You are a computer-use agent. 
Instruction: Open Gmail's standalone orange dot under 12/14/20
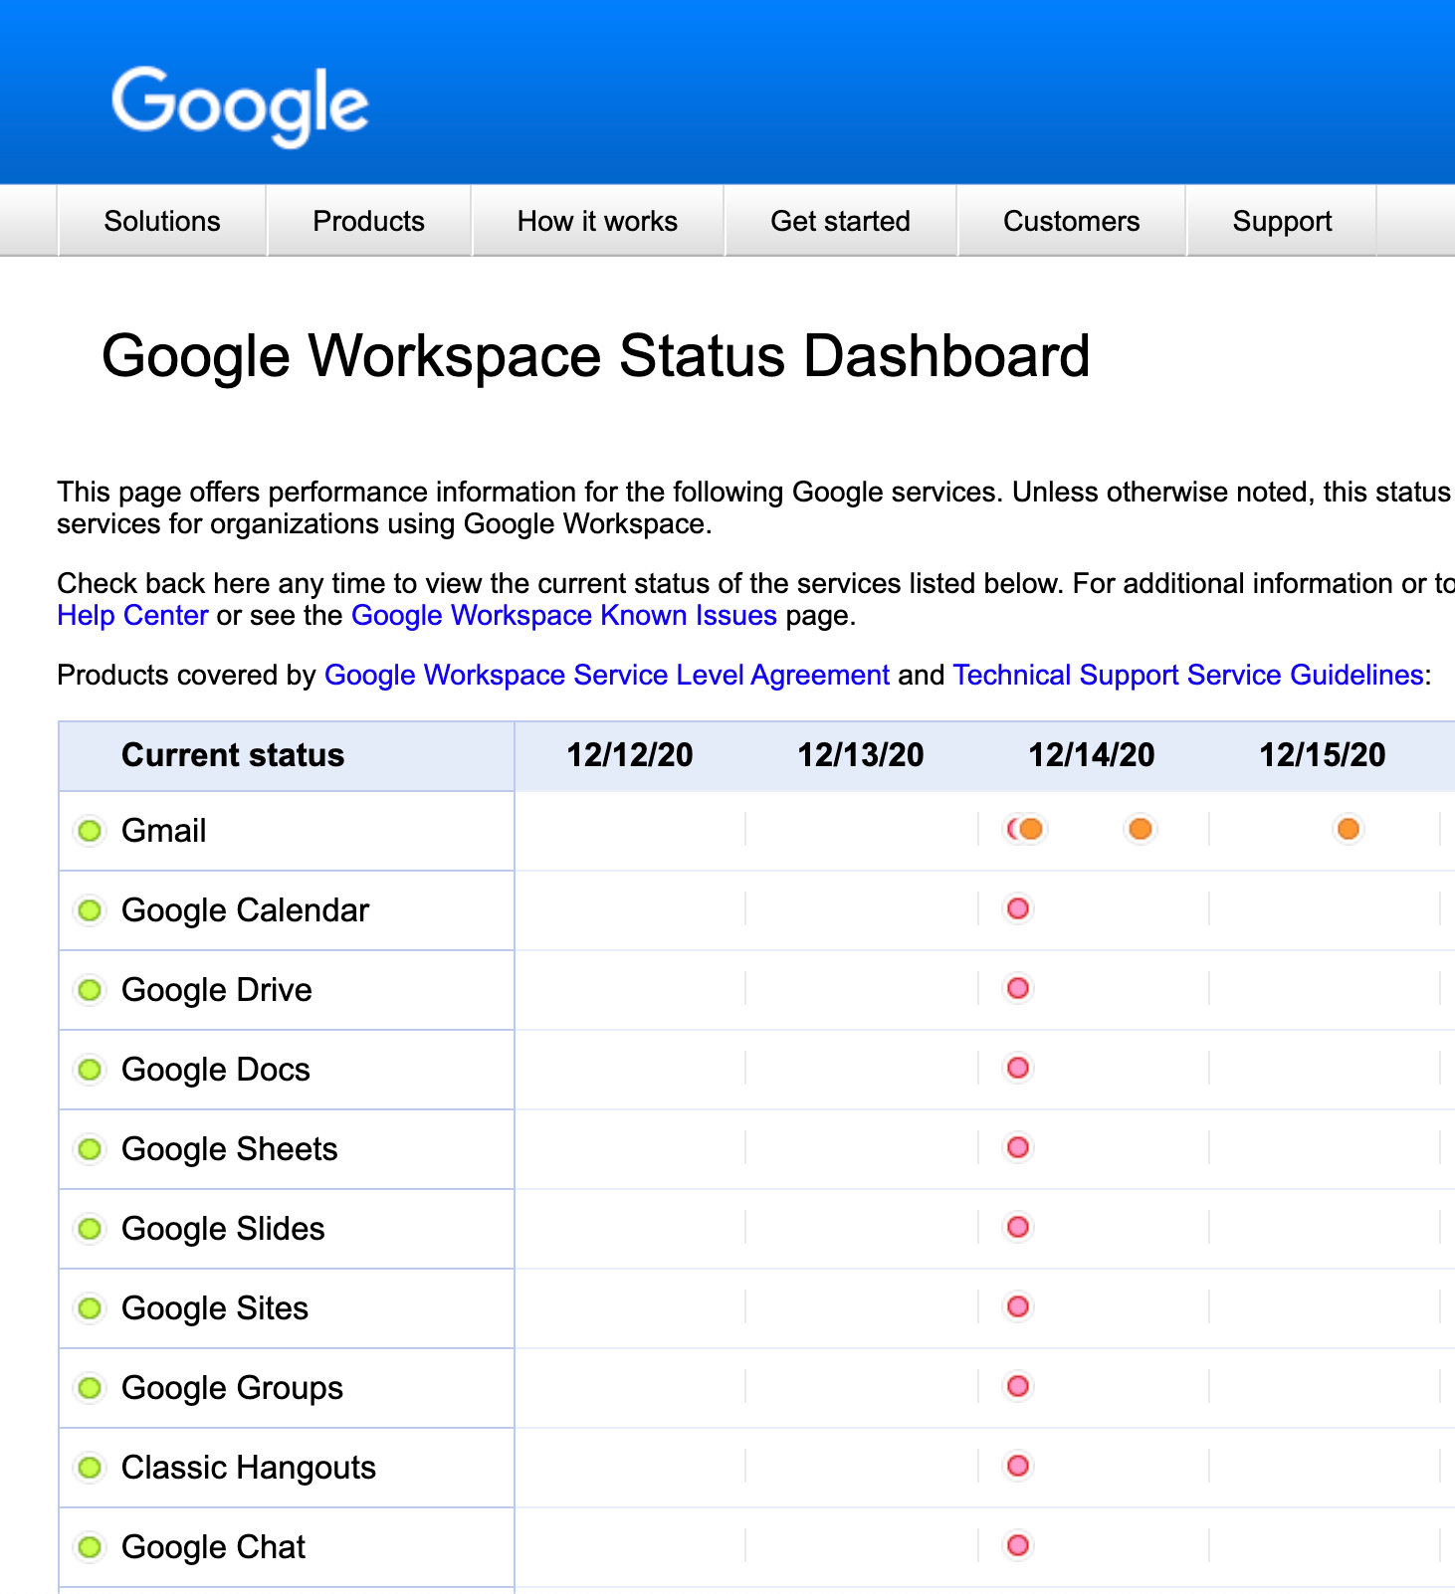(x=1141, y=829)
